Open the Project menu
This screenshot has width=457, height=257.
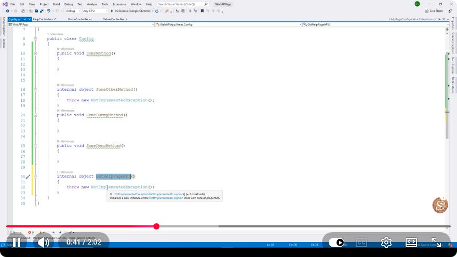tap(44, 4)
